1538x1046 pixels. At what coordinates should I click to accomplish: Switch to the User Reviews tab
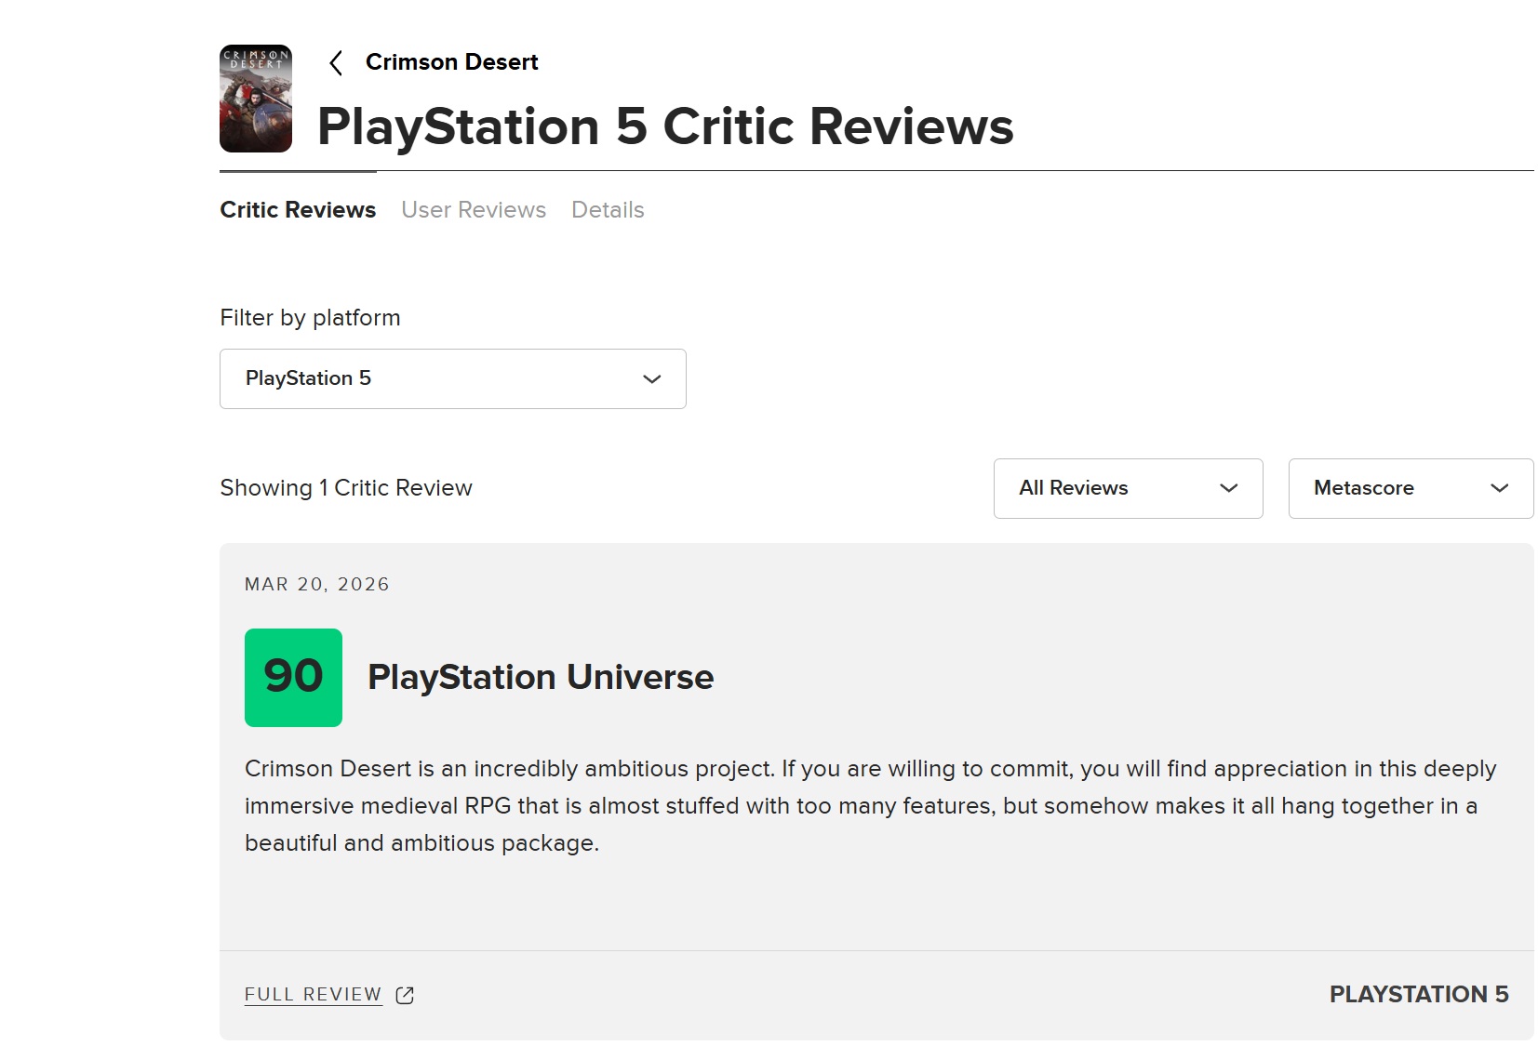tap(474, 210)
